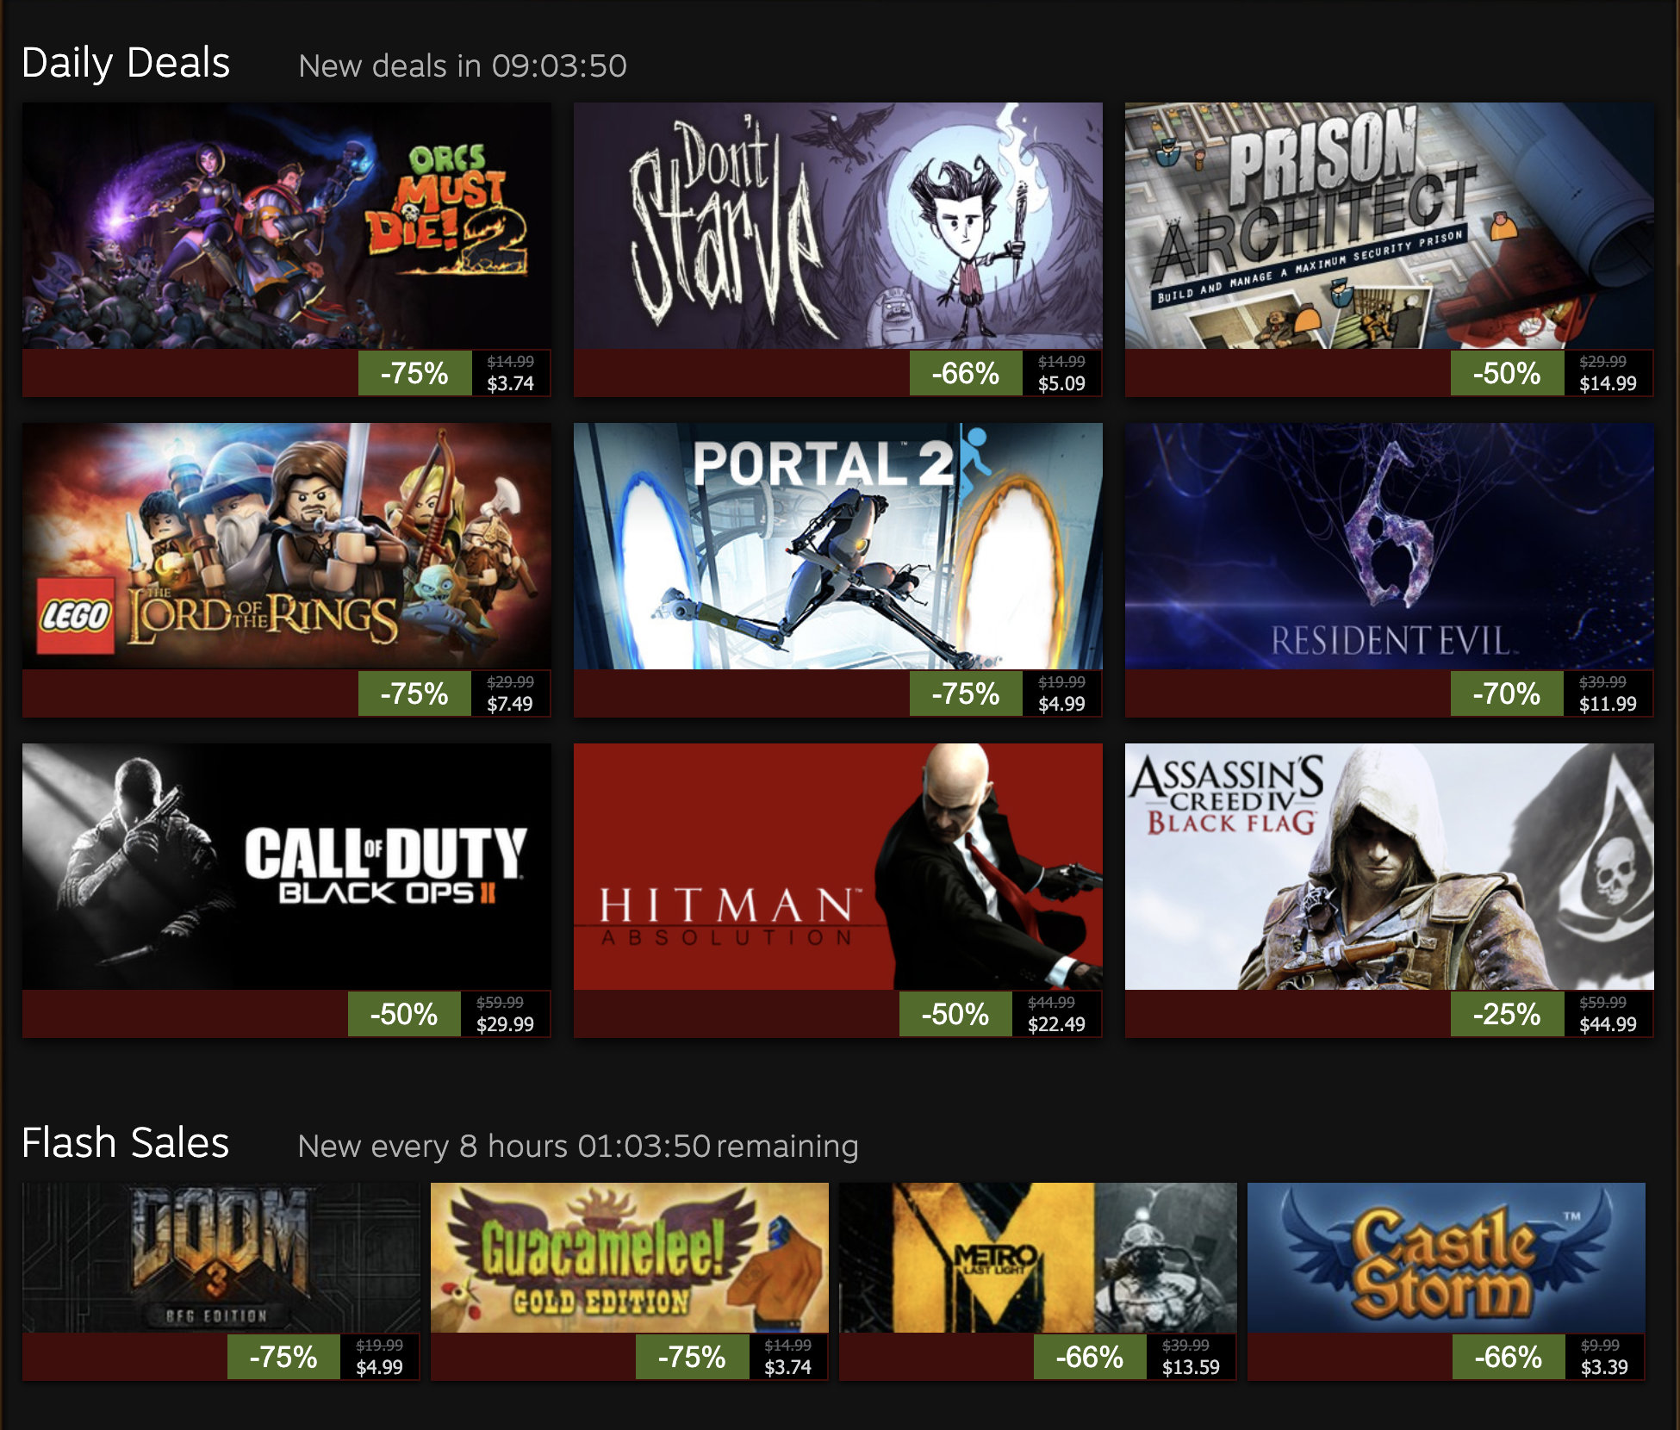Open the Don't Starve game banner

tap(837, 226)
